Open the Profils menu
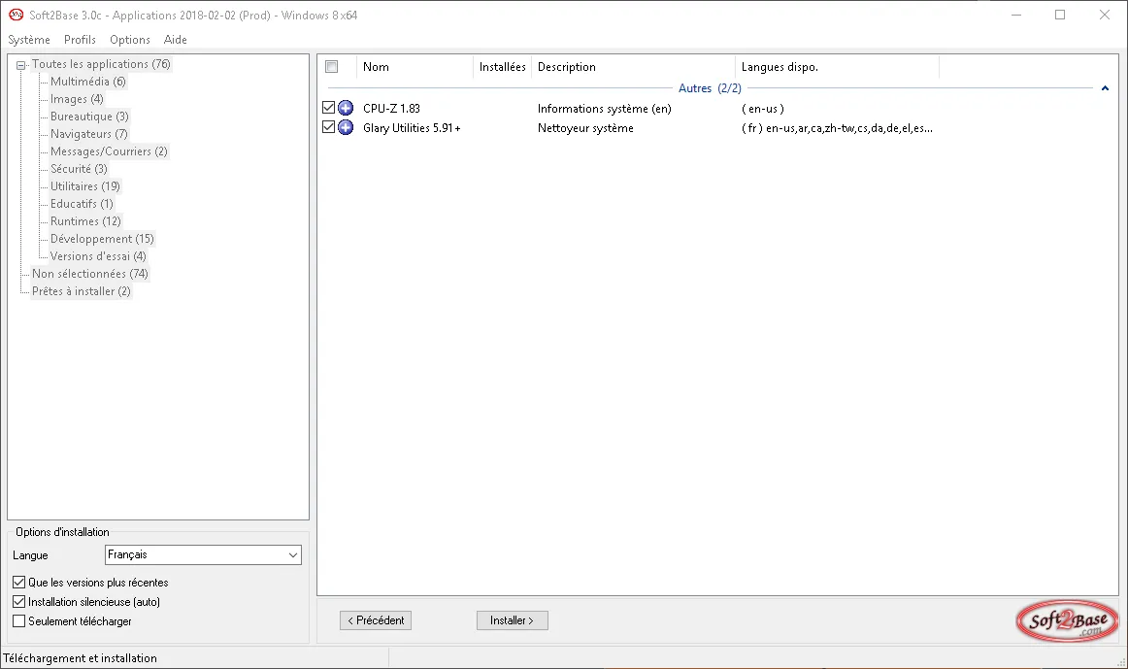The width and height of the screenshot is (1128, 669). click(80, 40)
